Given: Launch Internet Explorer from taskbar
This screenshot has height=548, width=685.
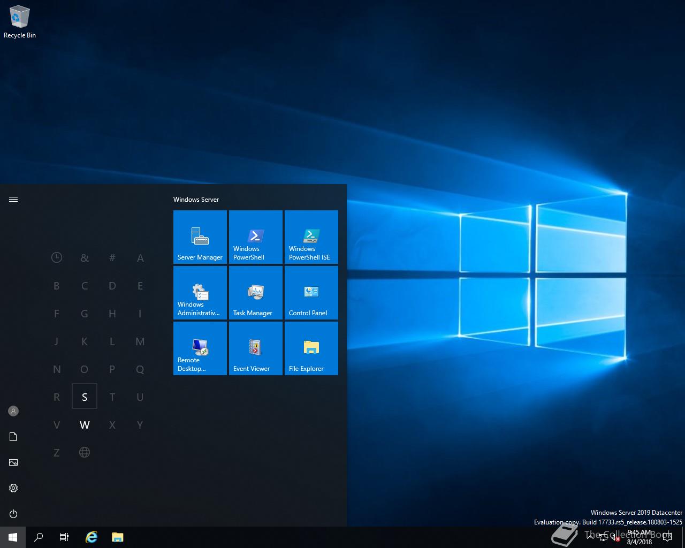Looking at the screenshot, I should pos(92,537).
